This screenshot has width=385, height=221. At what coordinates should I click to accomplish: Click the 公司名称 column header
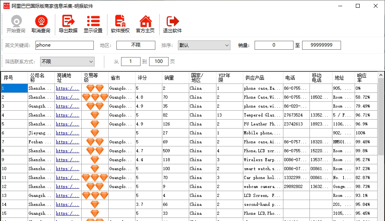[x=41, y=78]
